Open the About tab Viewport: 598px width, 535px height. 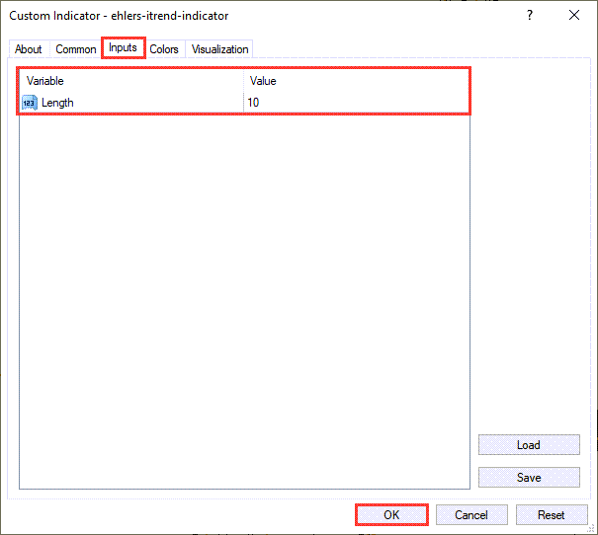[29, 49]
